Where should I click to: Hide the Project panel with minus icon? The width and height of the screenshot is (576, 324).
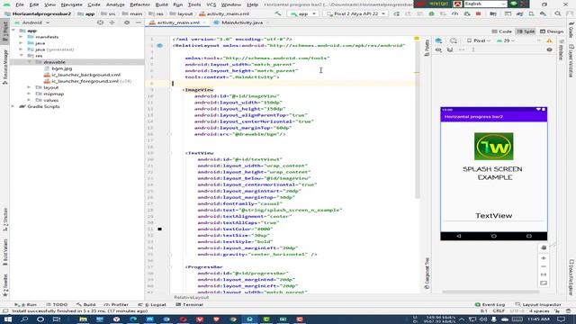pyautogui.click(x=138, y=22)
